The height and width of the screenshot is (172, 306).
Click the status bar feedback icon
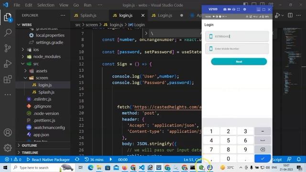[289, 159]
